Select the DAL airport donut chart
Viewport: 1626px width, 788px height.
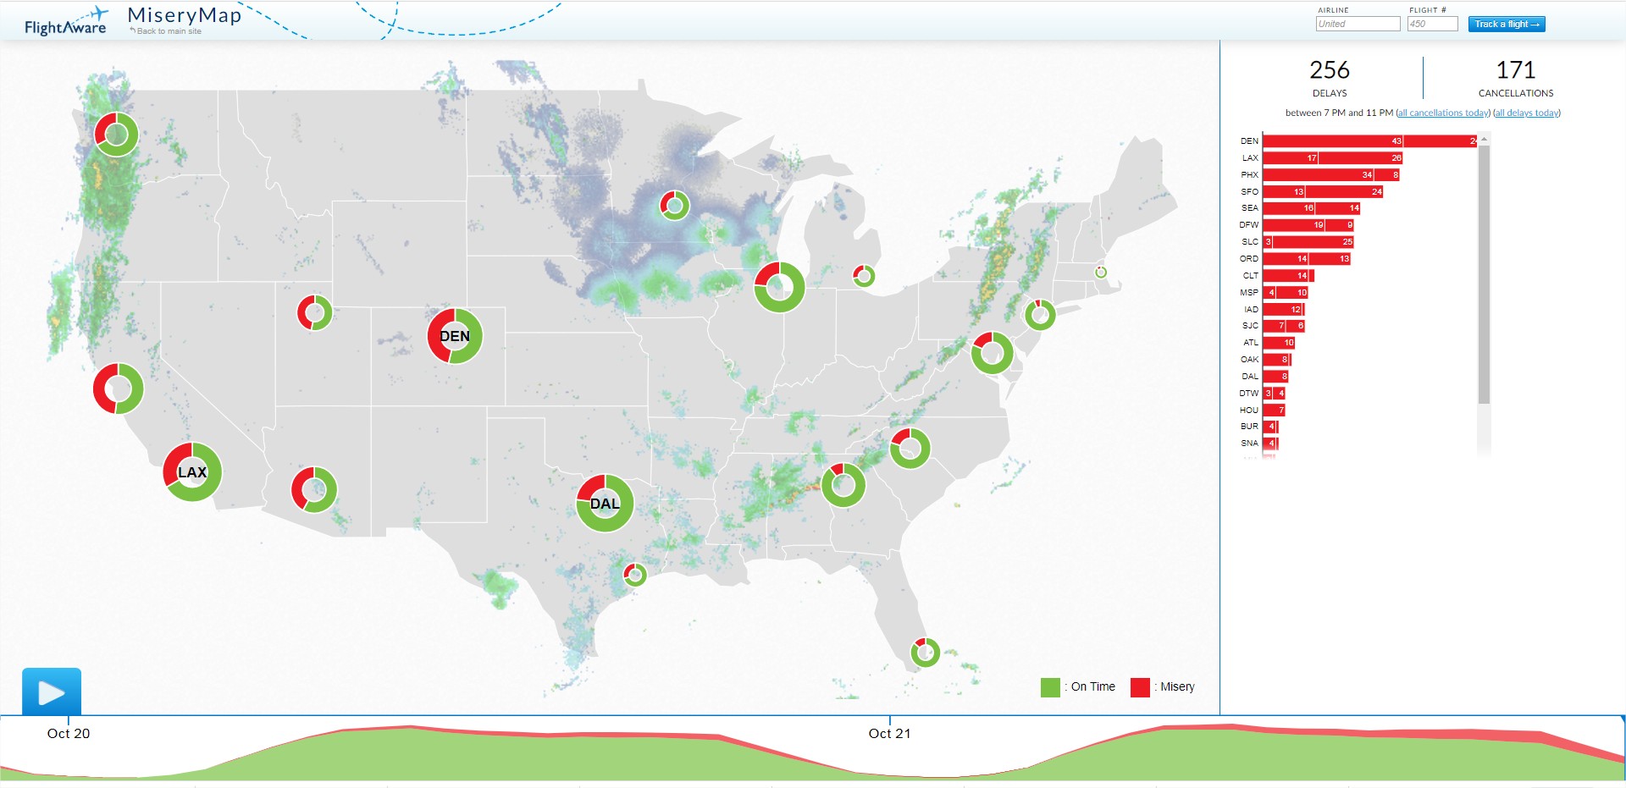point(605,503)
